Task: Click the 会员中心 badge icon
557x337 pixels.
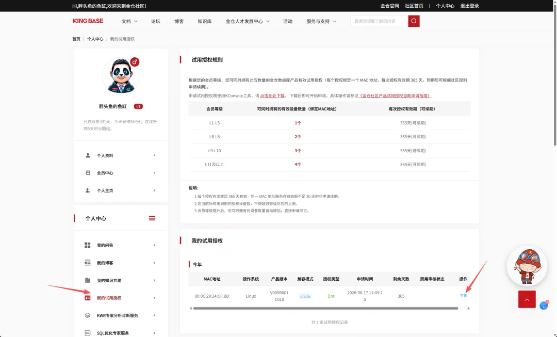Action: point(88,173)
